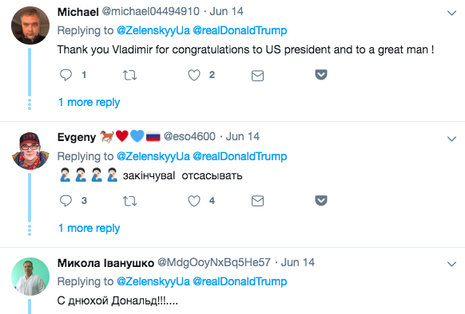This screenshot has width=465, height=314.
Task: Reply to Michael's tweet using the comment icon
Action: coord(66,75)
